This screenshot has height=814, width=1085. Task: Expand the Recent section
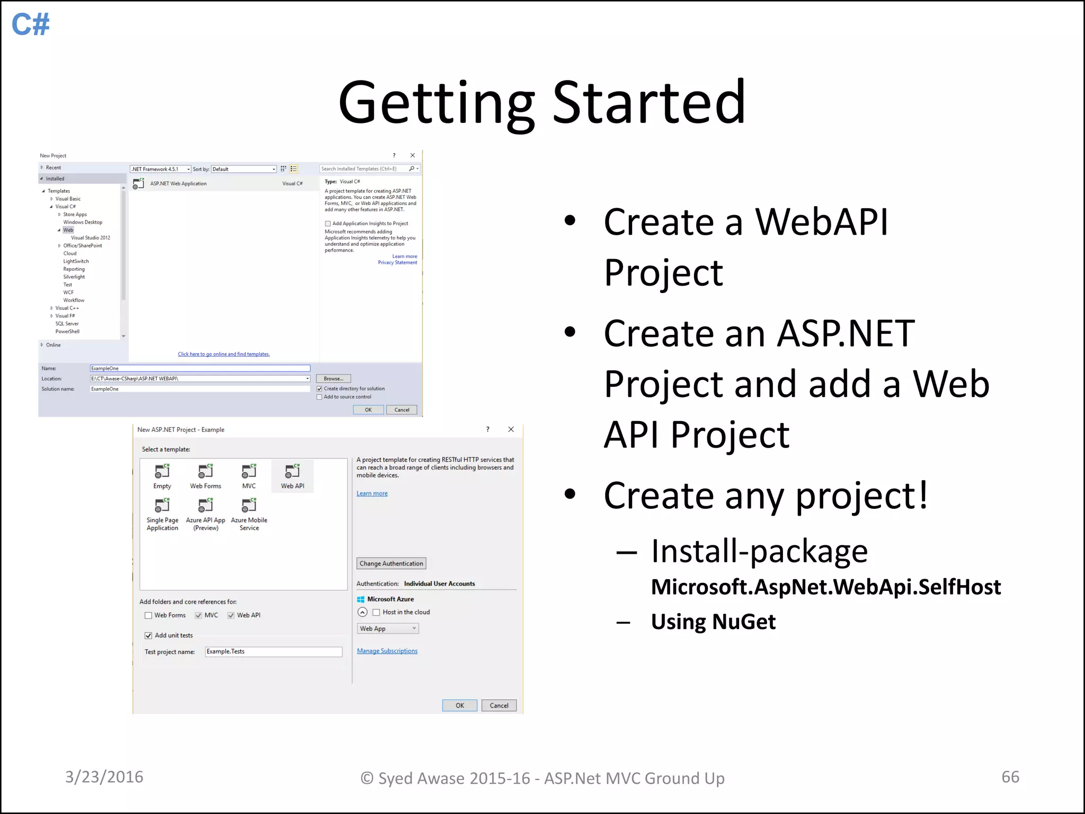point(42,167)
